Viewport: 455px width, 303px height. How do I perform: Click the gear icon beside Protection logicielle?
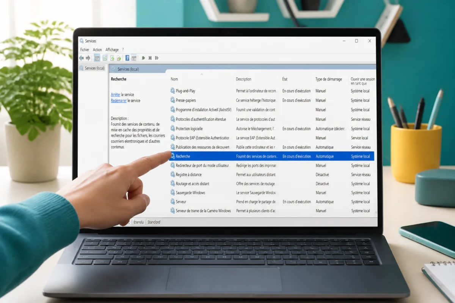[173, 129]
